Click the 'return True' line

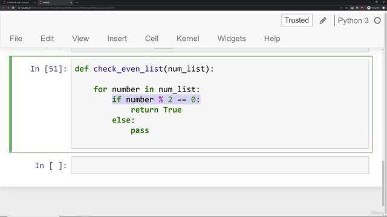pyautogui.click(x=156, y=110)
